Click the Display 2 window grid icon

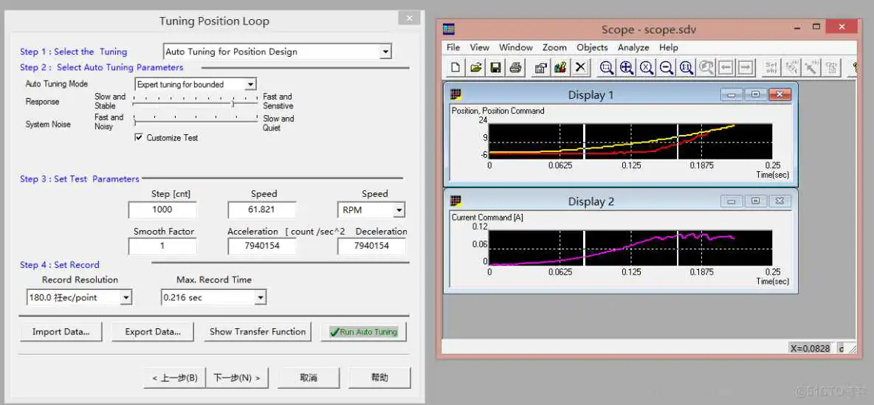click(456, 201)
